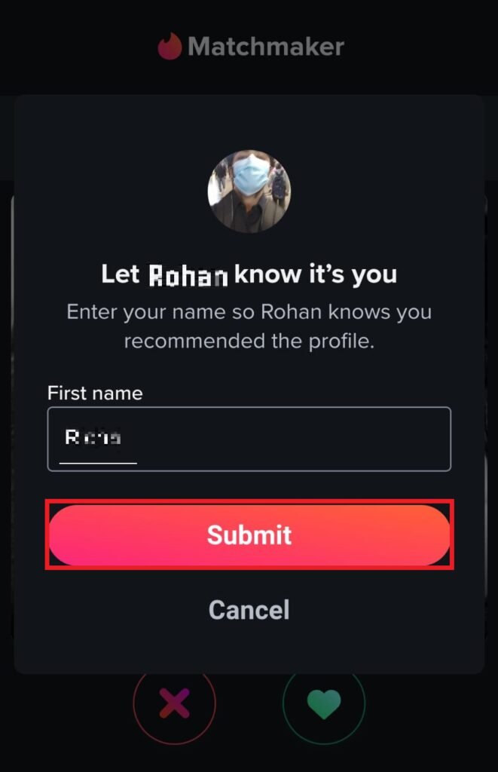This screenshot has width=498, height=772.
Task: Click the empty area of the name field
Action: (295, 440)
